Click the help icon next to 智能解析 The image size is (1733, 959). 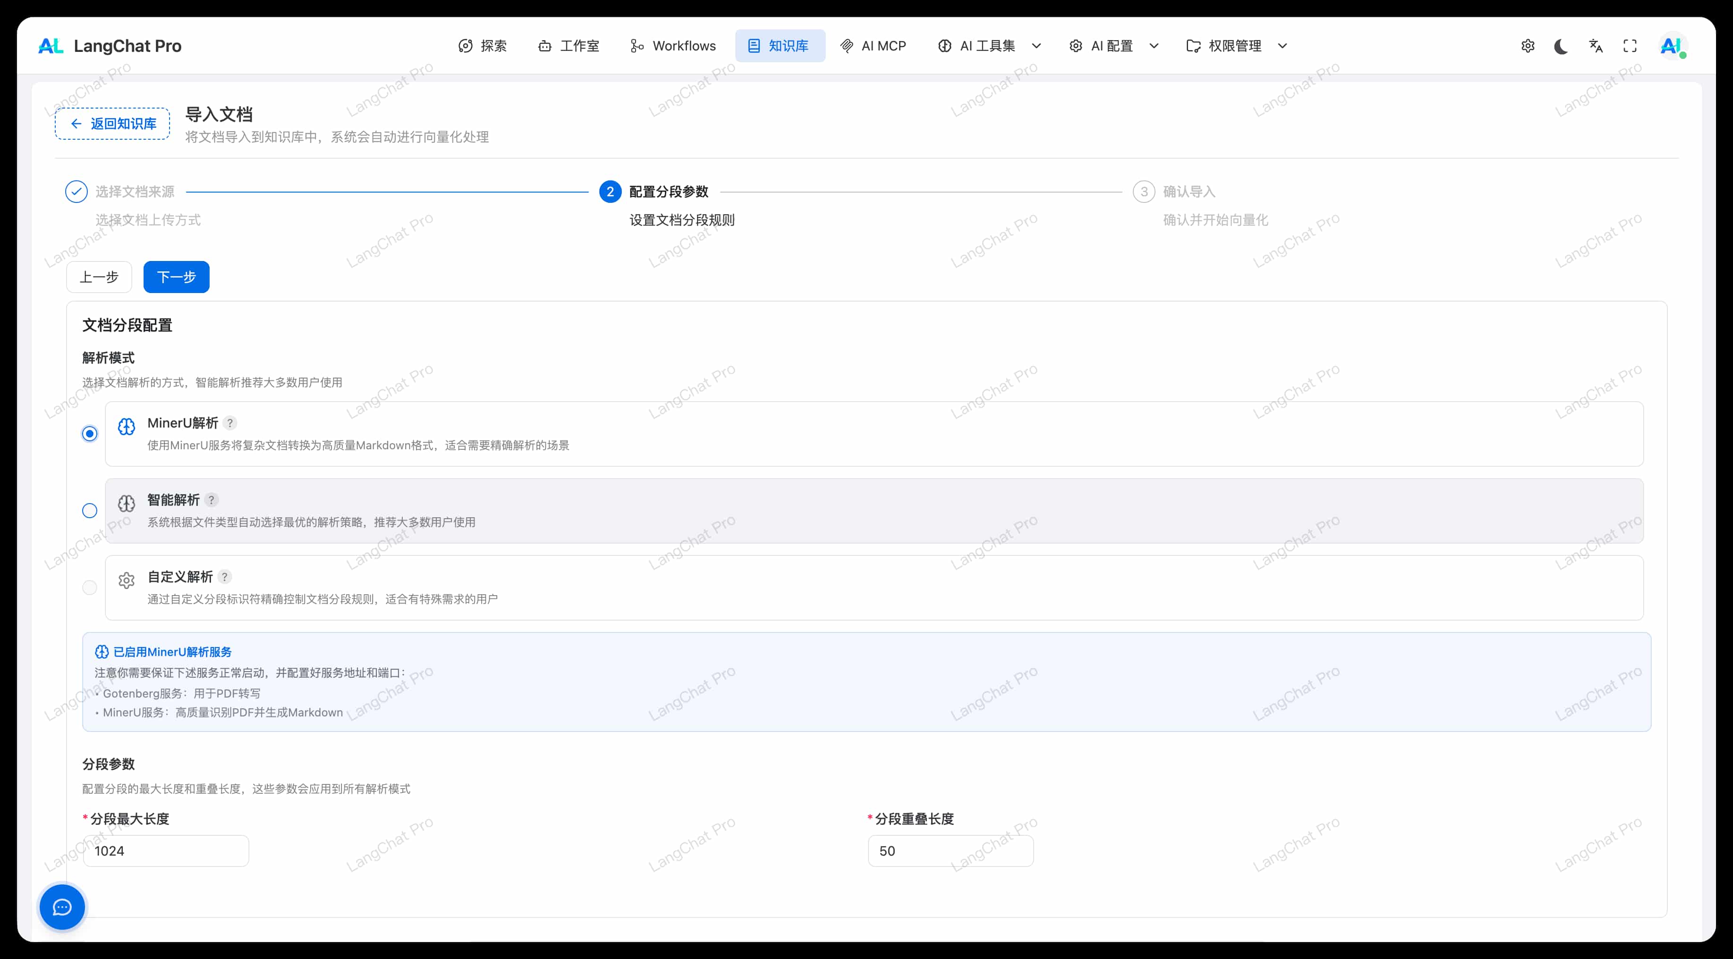tap(211, 500)
